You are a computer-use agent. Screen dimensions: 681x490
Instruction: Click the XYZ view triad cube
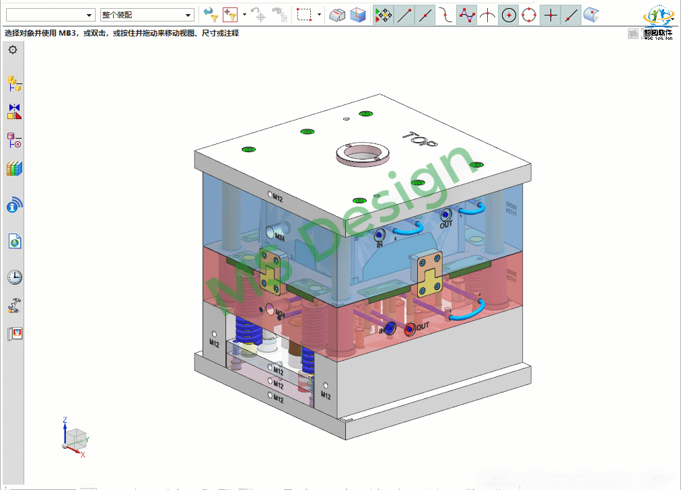pos(75,438)
